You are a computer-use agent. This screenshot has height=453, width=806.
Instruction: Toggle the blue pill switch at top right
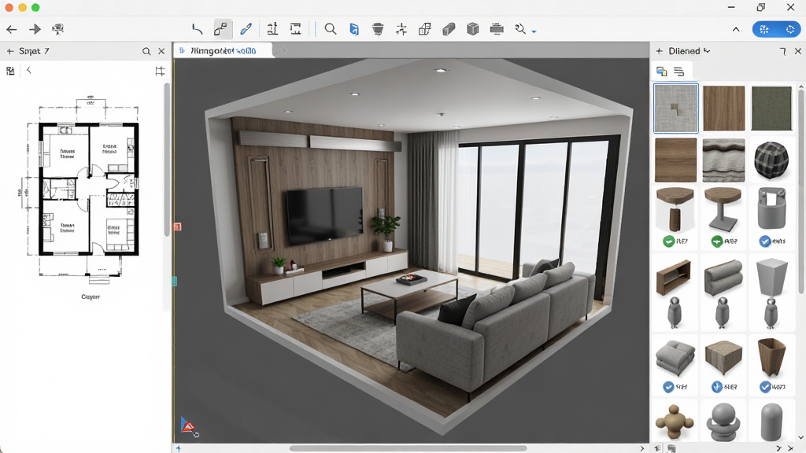[x=776, y=29]
